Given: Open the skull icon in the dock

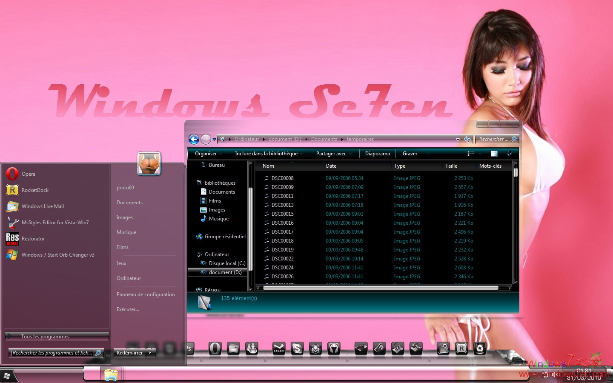Looking at the screenshot, I should tap(315, 349).
